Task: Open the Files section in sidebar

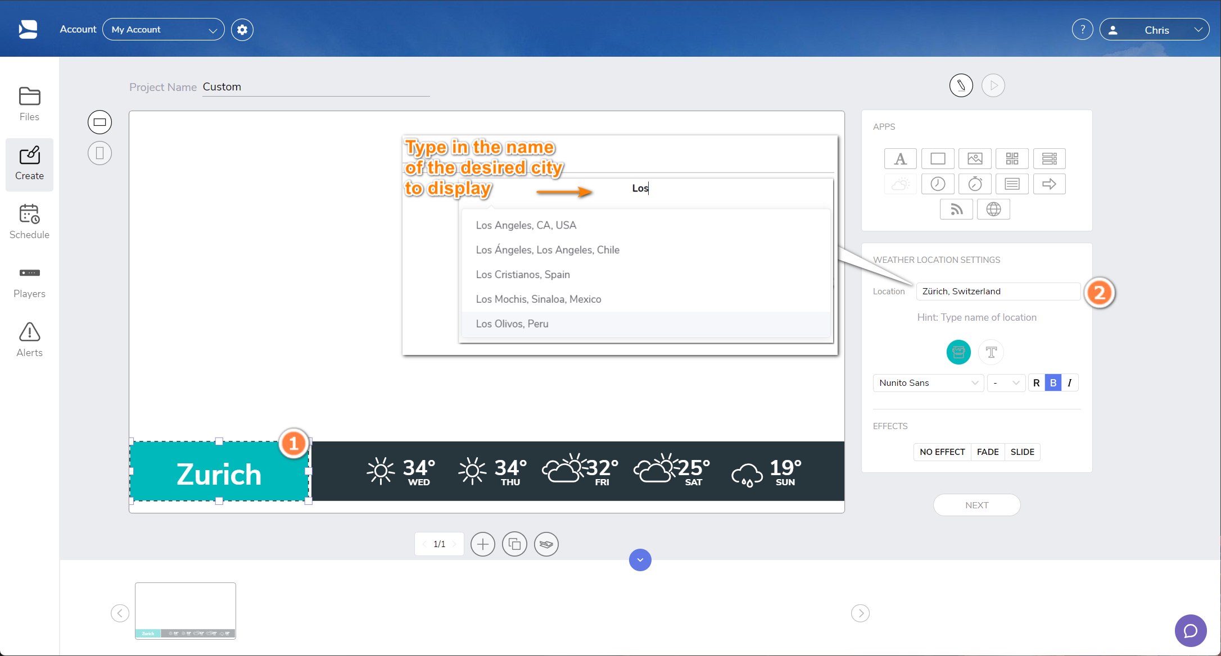Action: pyautogui.click(x=29, y=104)
